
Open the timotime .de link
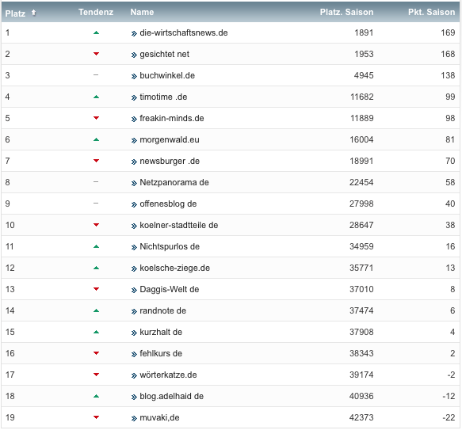tap(163, 97)
